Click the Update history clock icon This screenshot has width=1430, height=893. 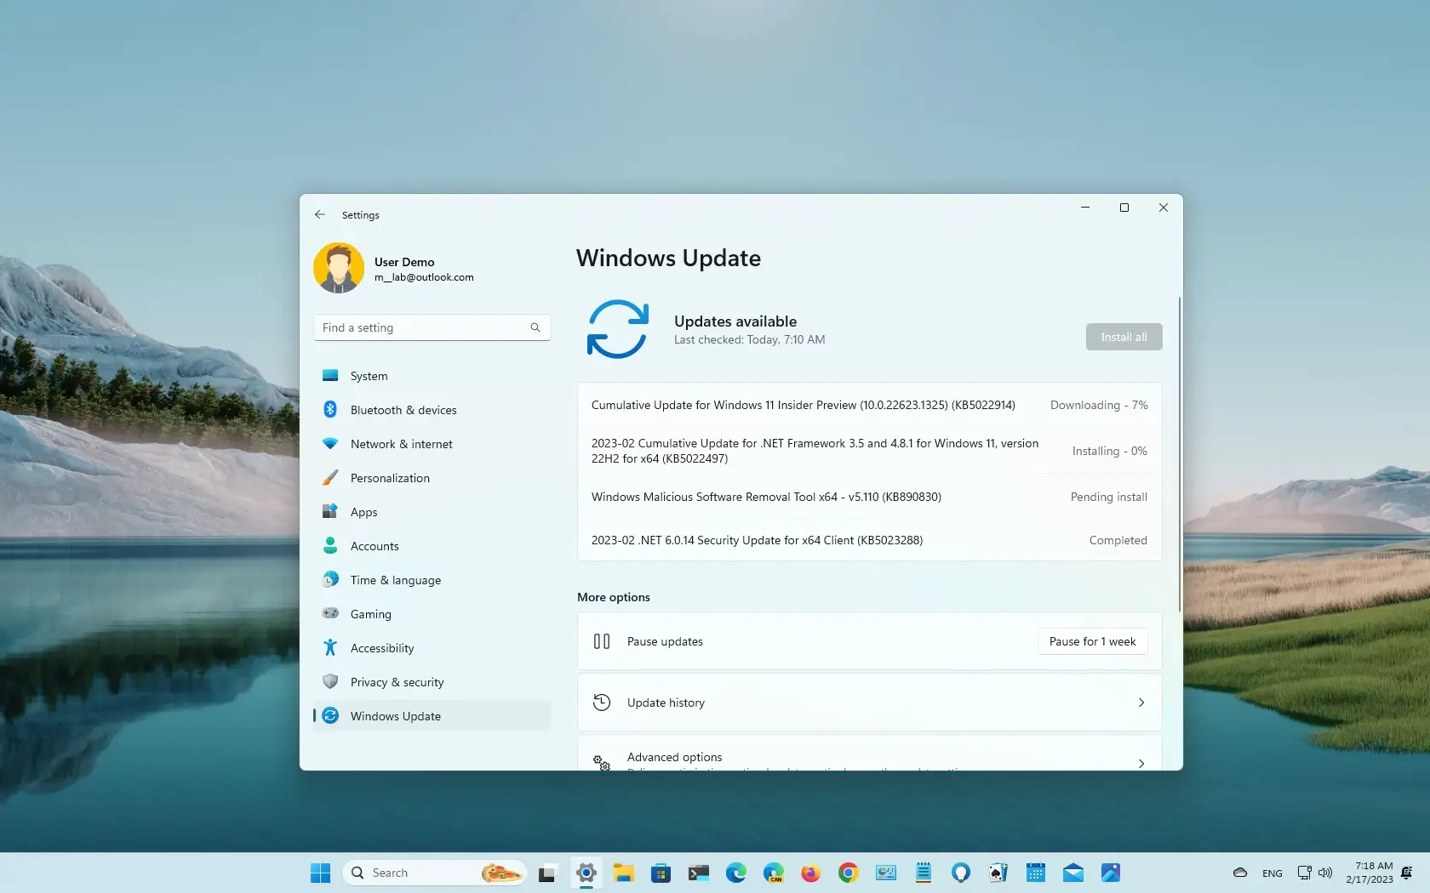[601, 702]
